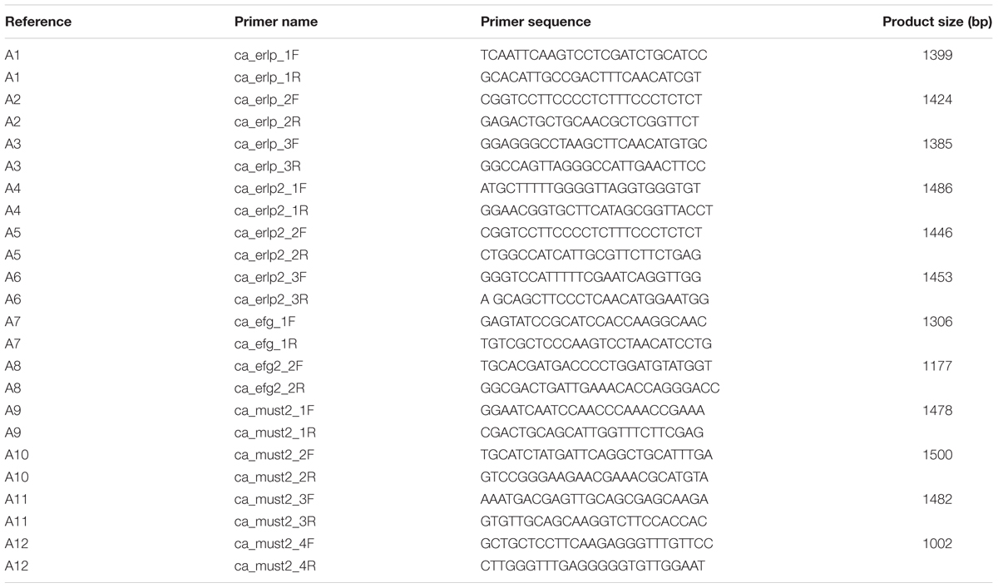Click the Primer name column header
The image size is (998, 588).
[270, 22]
